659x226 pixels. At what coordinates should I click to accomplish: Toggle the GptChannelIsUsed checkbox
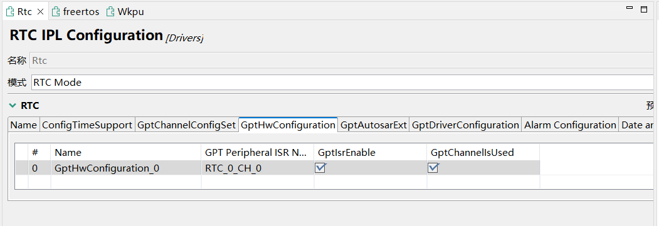pos(433,168)
